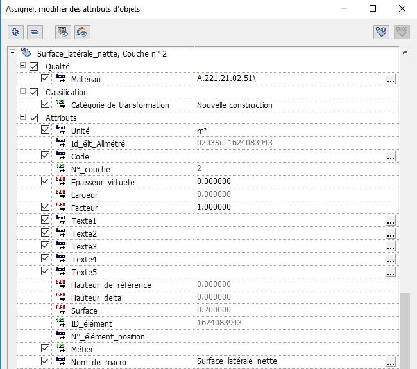Click the 123 icon beside Métier

coord(61,348)
